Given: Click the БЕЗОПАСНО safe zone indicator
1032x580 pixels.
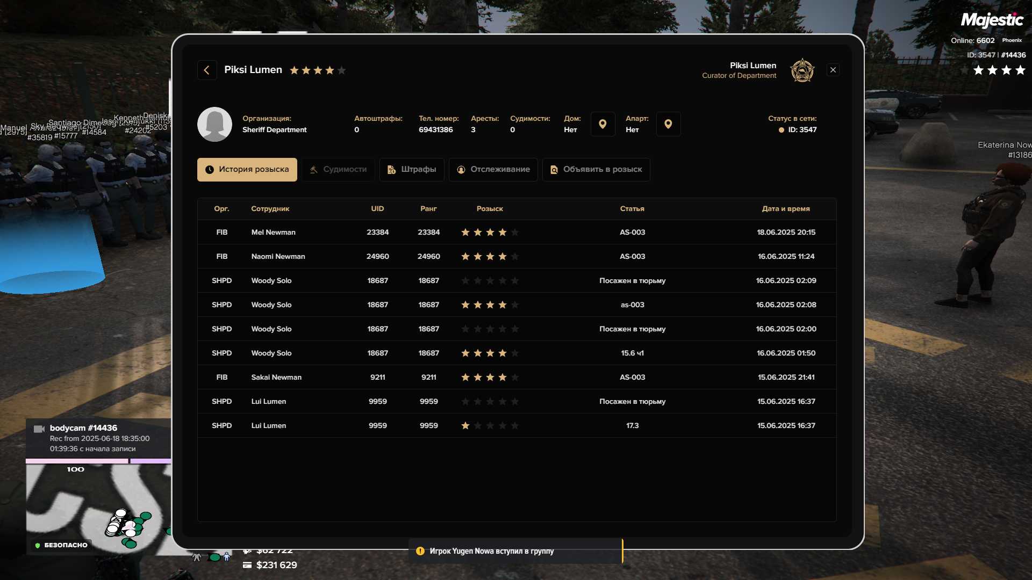Looking at the screenshot, I should point(61,545).
